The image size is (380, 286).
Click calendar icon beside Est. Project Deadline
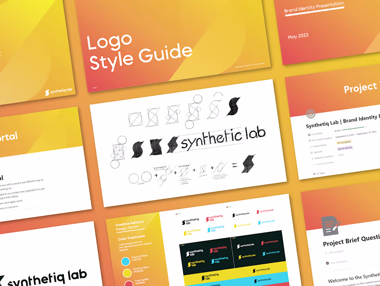coord(310,141)
